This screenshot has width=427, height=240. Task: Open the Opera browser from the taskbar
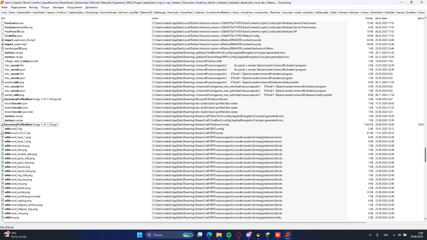point(239,235)
